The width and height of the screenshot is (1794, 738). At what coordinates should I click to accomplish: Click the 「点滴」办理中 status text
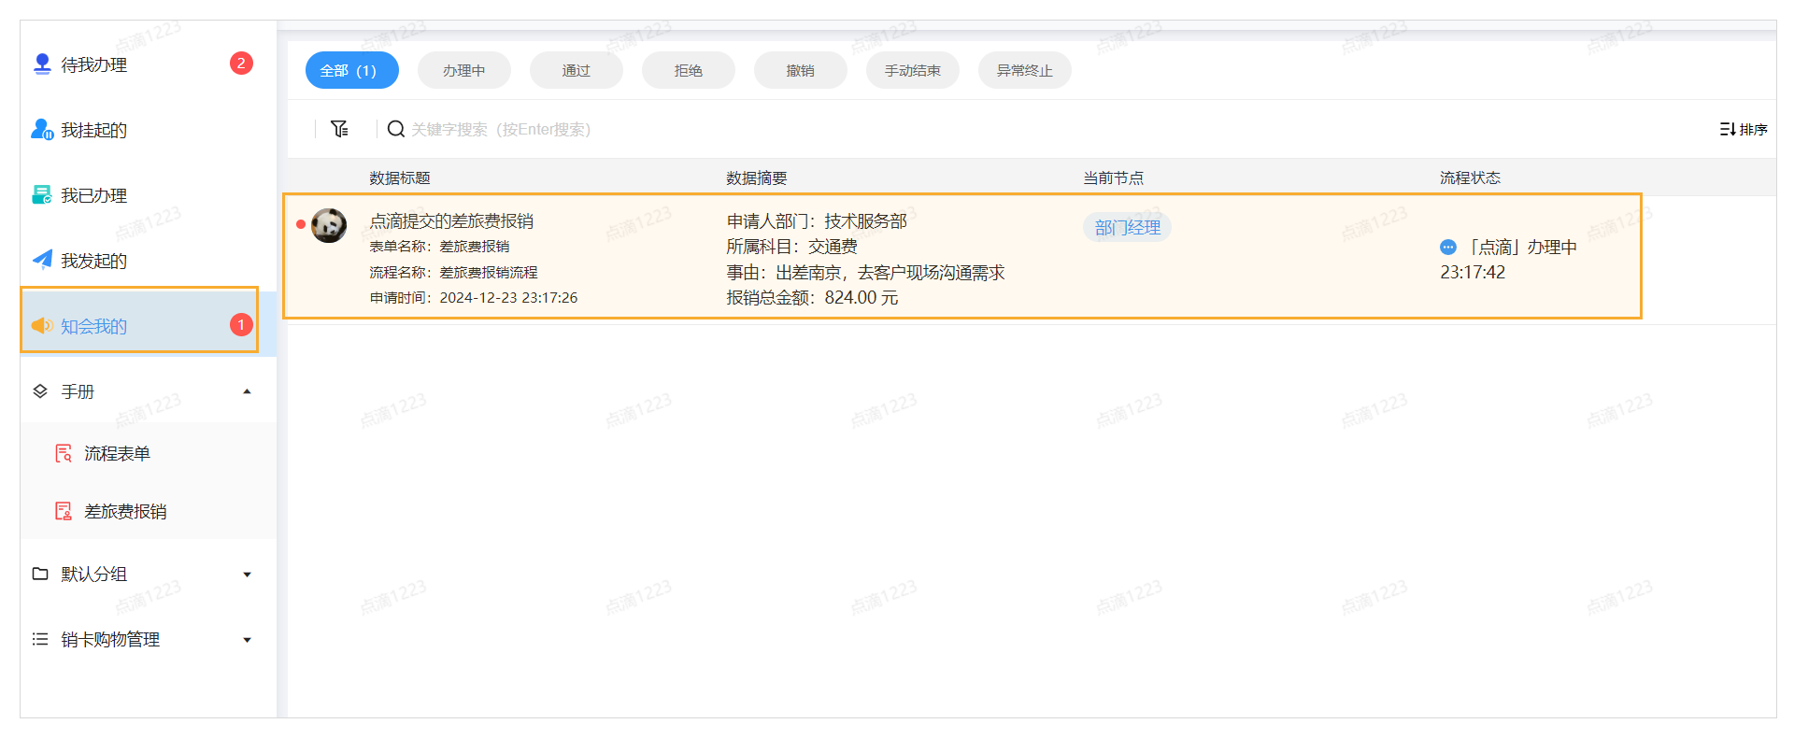[x=1521, y=248]
